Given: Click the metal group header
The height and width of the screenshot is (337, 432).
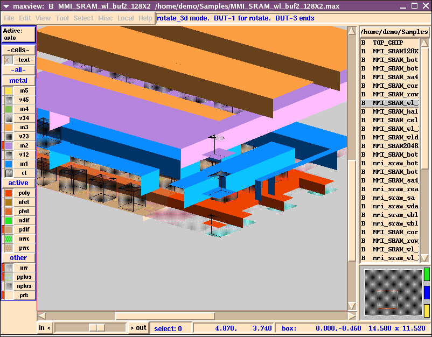Looking at the screenshot, I should [x=18, y=81].
